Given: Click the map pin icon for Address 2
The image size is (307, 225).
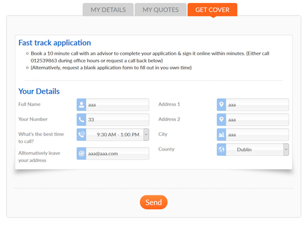Looking at the screenshot, I should click(x=221, y=119).
